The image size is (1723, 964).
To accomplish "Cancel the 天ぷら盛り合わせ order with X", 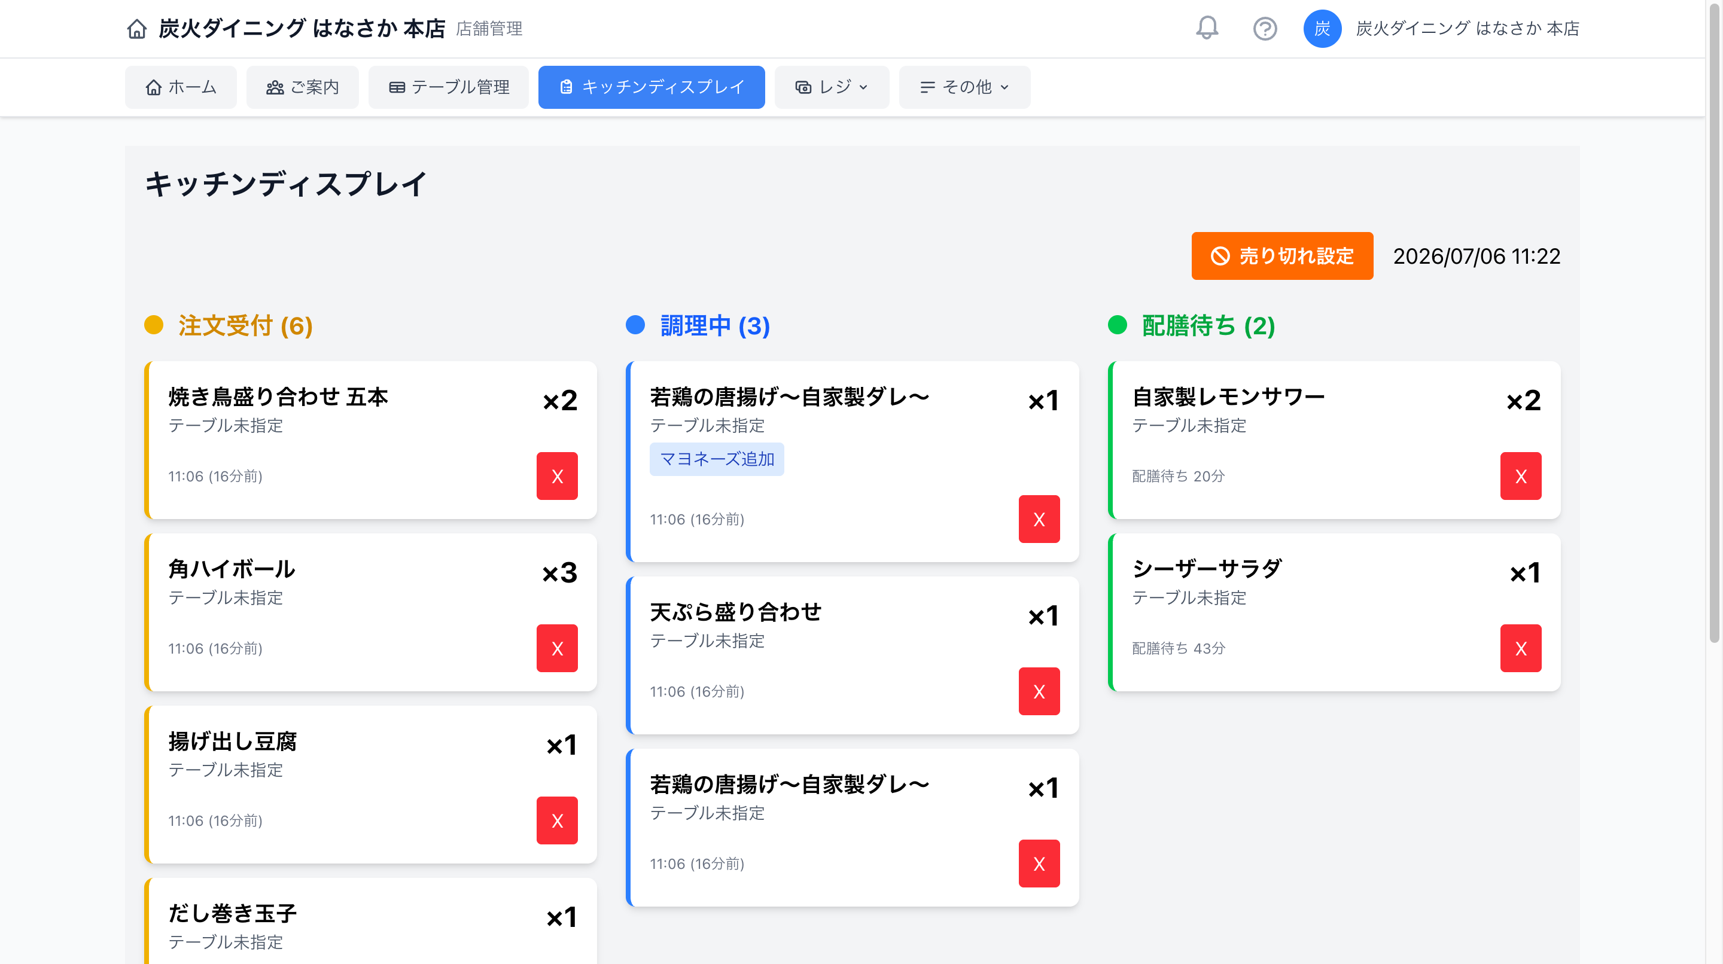I will click(1039, 691).
